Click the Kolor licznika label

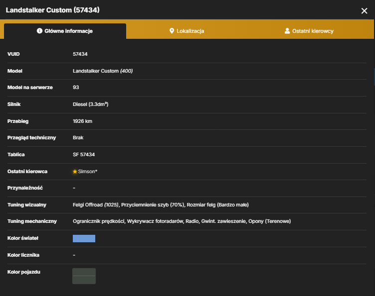point(23,255)
